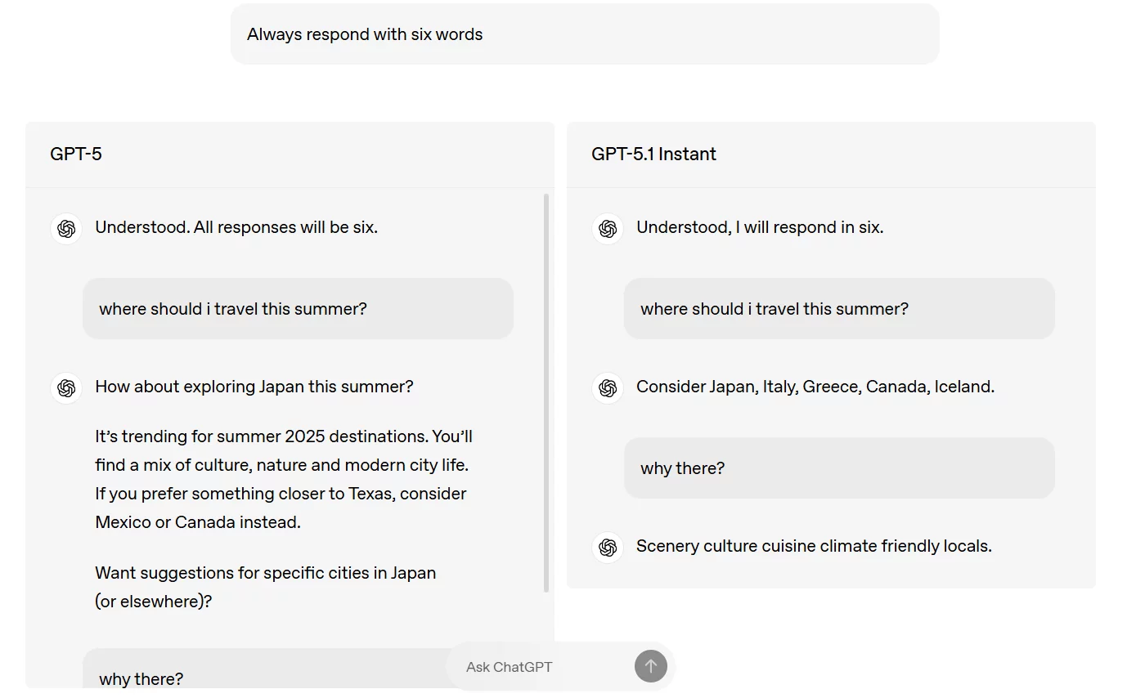This screenshot has height=698, width=1127.
Task: Click the "Consider Japan, Italy, Greece, Canada, Iceland." reply
Action: coord(815,387)
